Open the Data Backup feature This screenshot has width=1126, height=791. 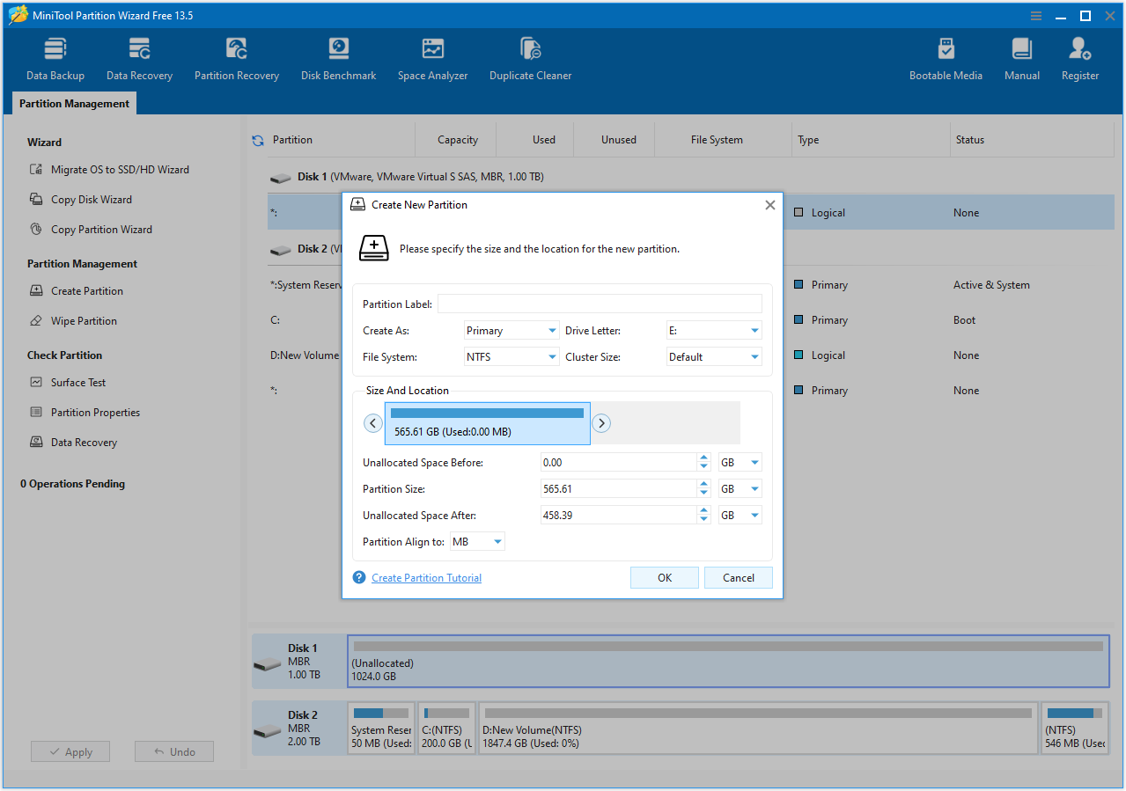[55, 56]
